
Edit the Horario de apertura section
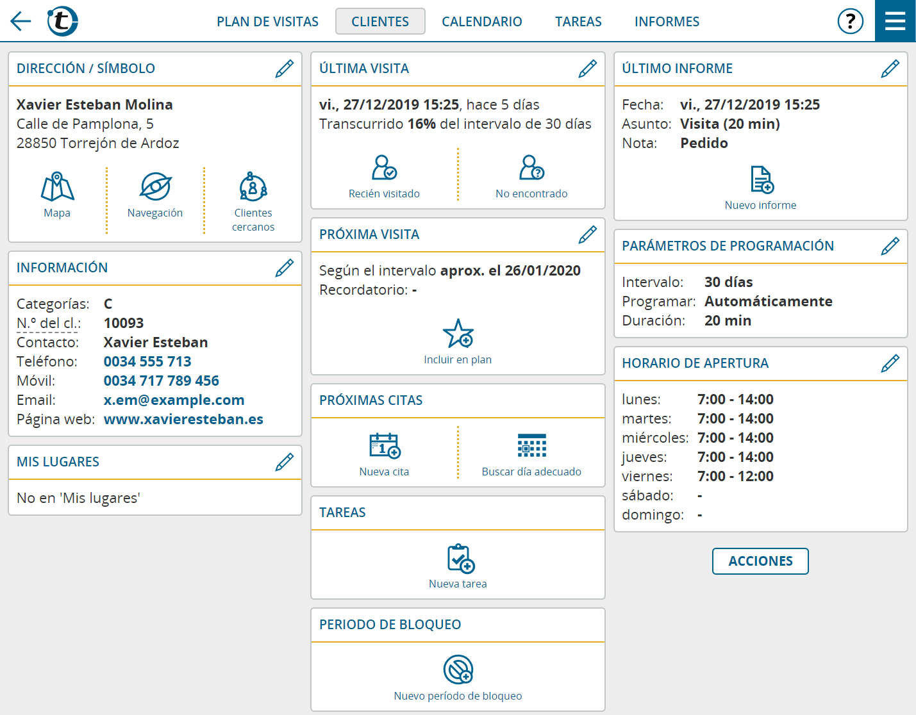click(890, 363)
